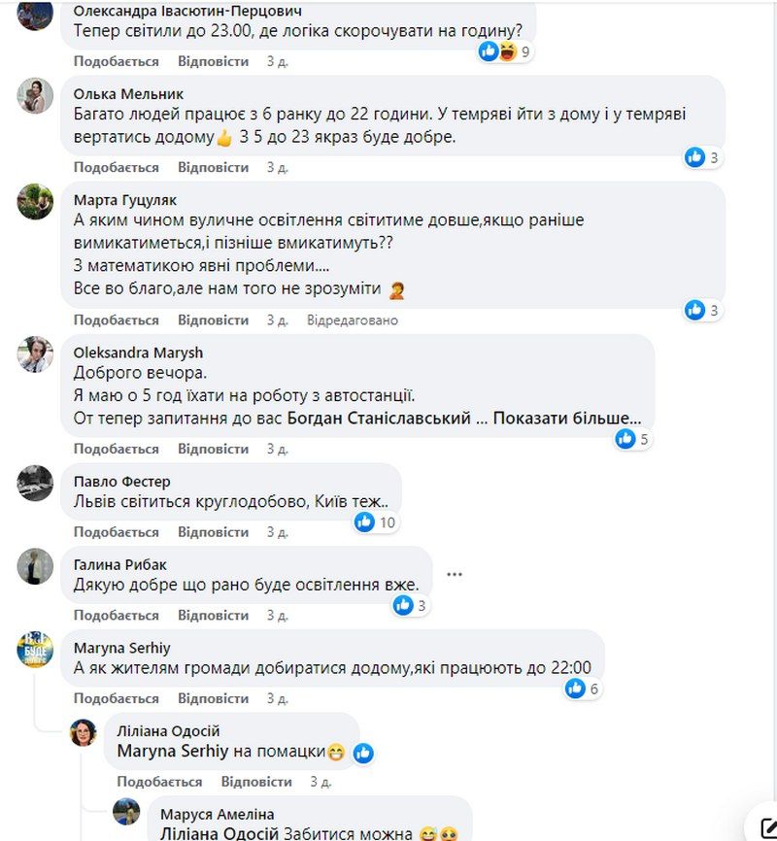777x841 pixels.
Task: Click the like icon on Maryna Serhiy's comment
Action: coord(577,688)
